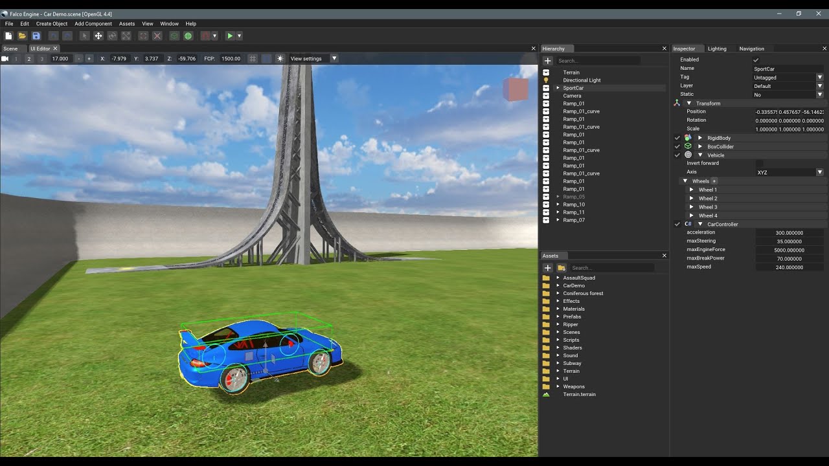This screenshot has height=466, width=829.
Task: Open the Add Component menu
Action: click(93, 24)
